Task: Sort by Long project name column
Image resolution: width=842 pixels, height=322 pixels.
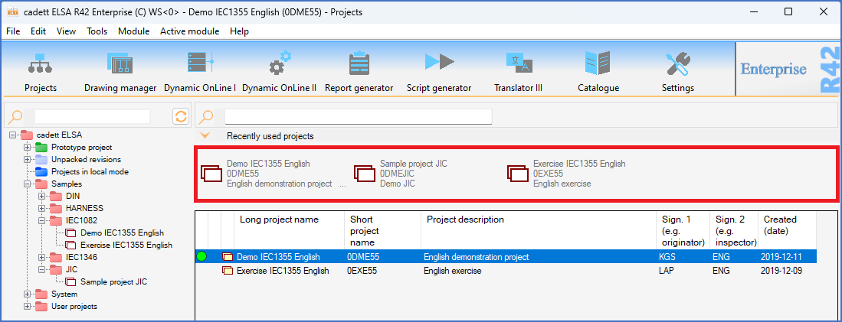Action: tap(289, 230)
